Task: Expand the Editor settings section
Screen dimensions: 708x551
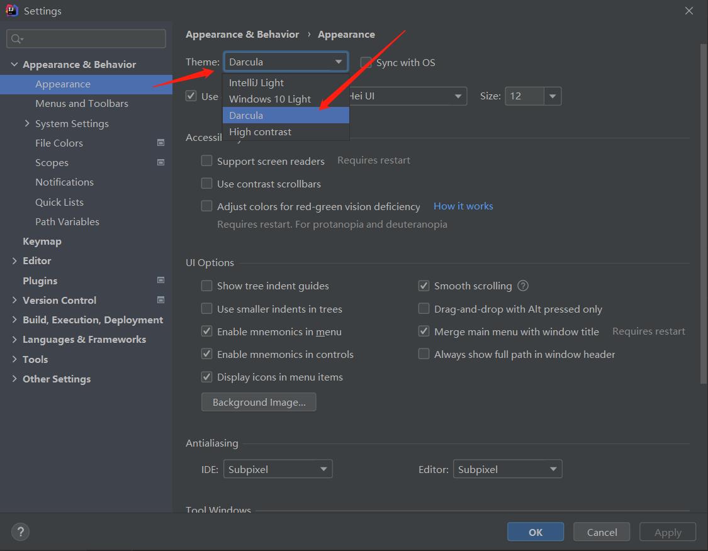Action: point(14,260)
